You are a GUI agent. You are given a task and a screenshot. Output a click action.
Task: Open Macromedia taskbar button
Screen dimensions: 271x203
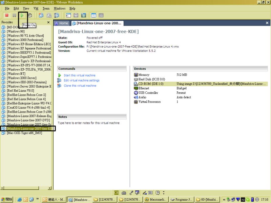pyautogui.click(x=156, y=200)
